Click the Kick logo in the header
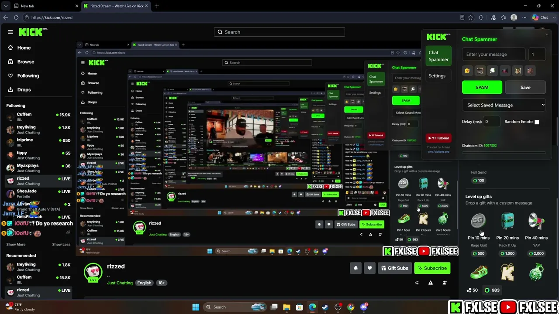559x314 pixels. coord(33,32)
